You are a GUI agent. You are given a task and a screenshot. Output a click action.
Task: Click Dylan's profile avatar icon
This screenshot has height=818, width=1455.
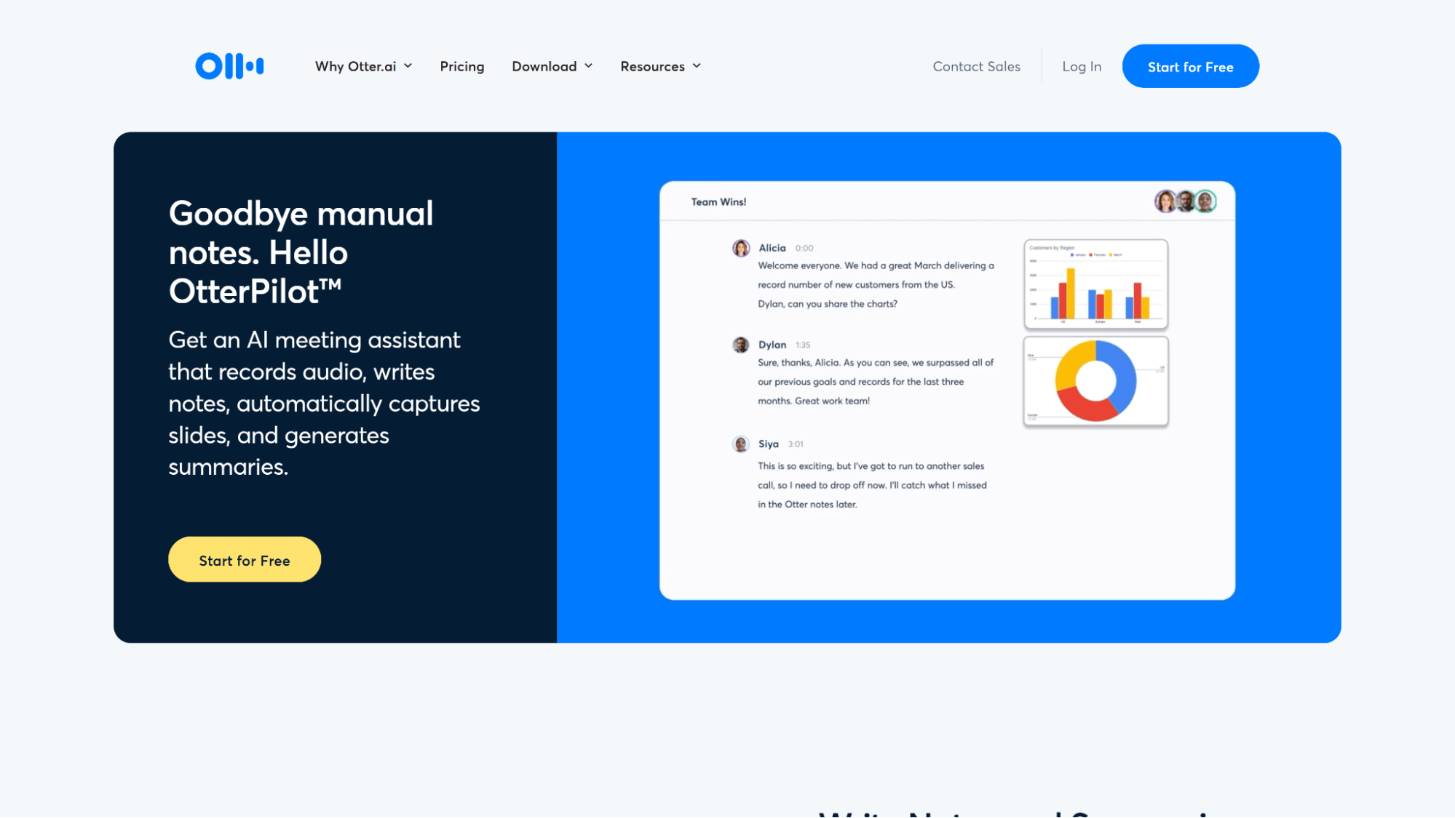pos(740,345)
